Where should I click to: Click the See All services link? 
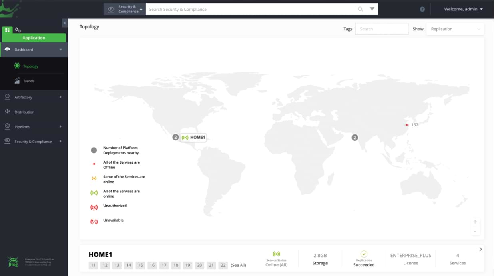(x=238, y=265)
